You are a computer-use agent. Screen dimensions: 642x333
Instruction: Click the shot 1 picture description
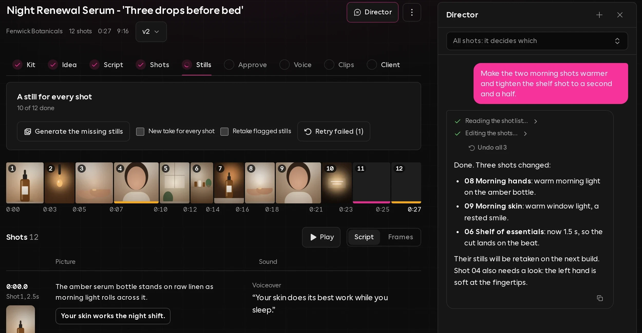(134, 292)
